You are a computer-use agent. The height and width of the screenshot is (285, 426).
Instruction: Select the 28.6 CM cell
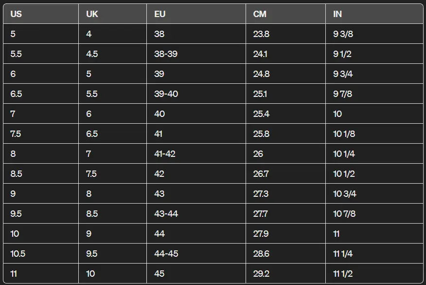point(261,254)
